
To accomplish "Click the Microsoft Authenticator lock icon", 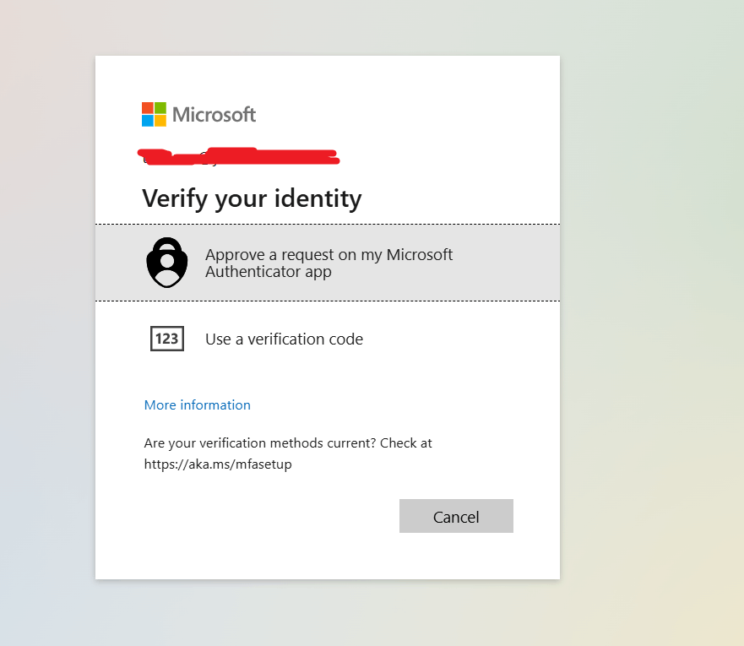I will tap(167, 263).
